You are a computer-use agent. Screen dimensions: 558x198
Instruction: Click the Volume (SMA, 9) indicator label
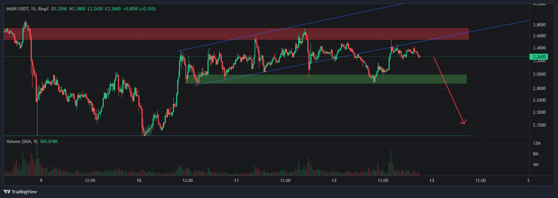(x=22, y=141)
